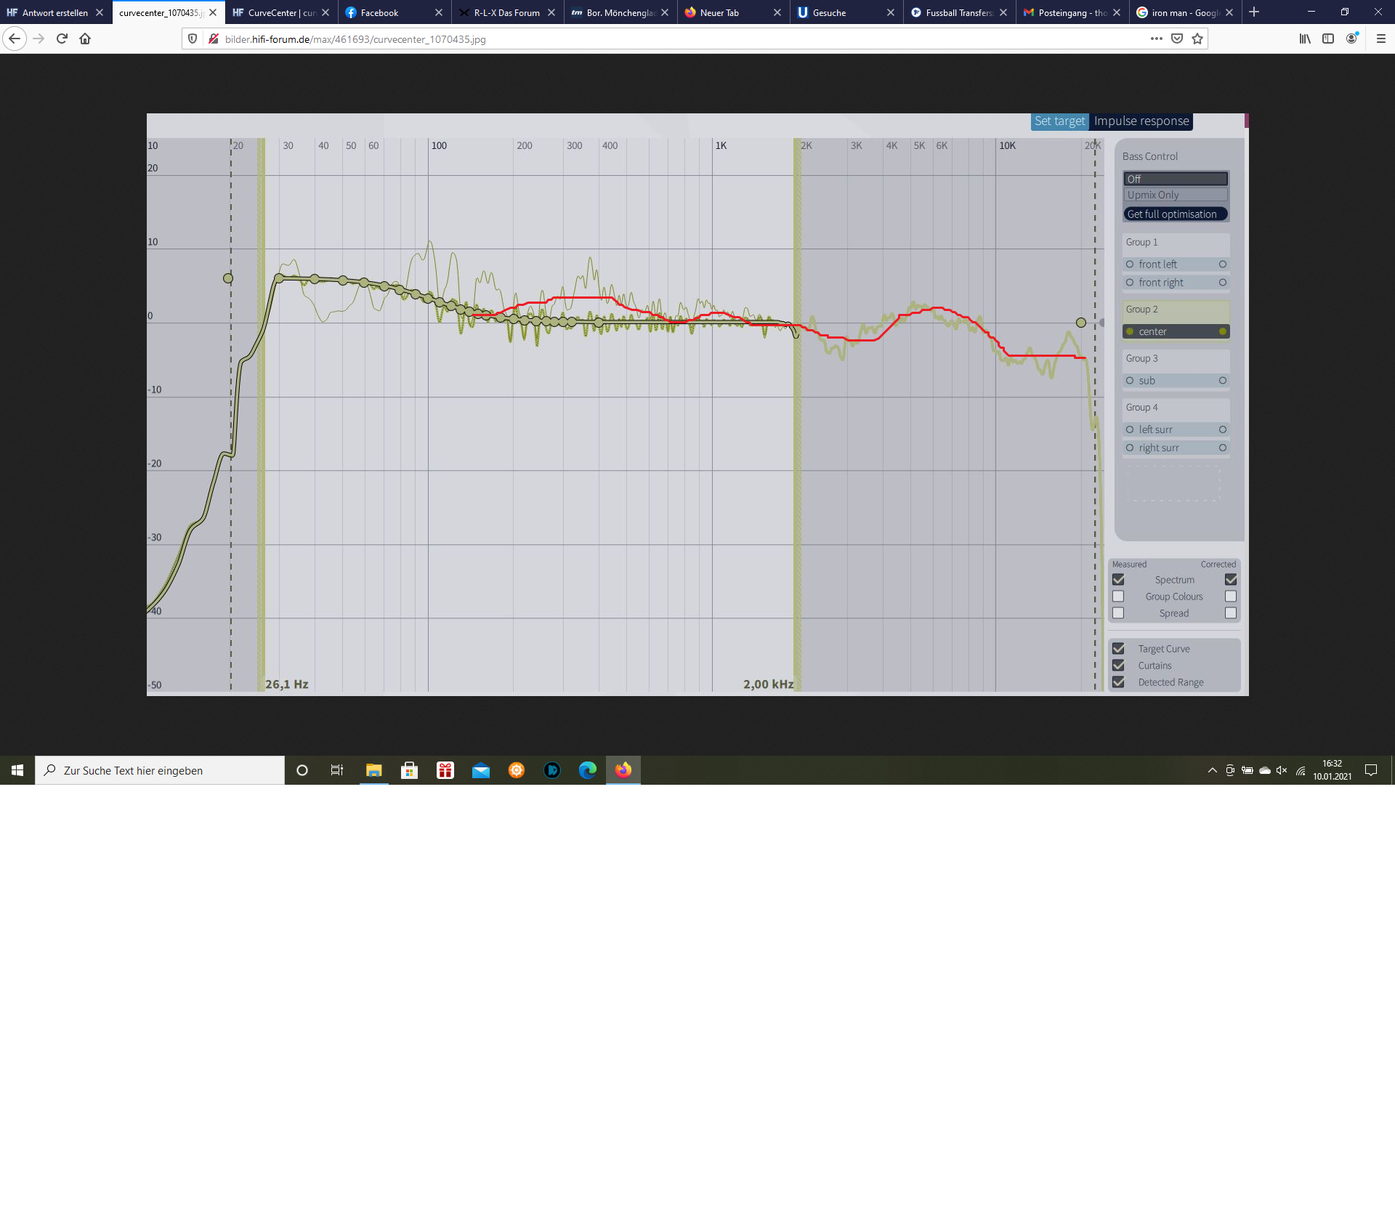Open the Firefox account icon
The height and width of the screenshot is (1212, 1395).
[x=1351, y=39]
